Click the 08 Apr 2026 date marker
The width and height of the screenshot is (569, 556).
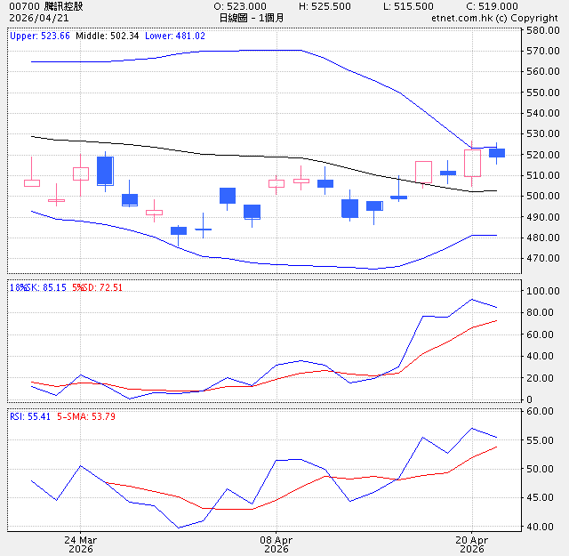(x=276, y=544)
